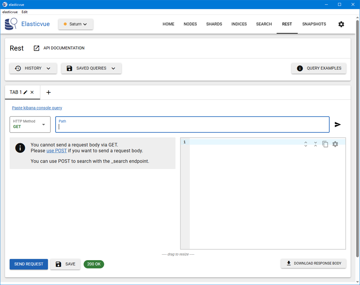Copy response content with copy icon
The height and width of the screenshot is (285, 360).
click(x=325, y=144)
